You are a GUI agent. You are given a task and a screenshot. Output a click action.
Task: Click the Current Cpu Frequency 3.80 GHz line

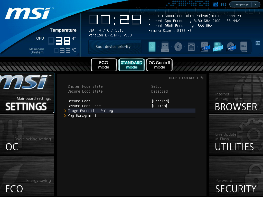195,21
